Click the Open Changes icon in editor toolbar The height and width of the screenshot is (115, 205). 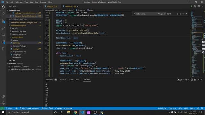click(195, 6)
